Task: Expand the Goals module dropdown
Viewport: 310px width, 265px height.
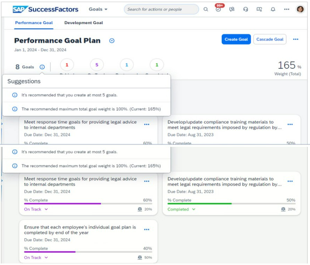Action: 98,9
